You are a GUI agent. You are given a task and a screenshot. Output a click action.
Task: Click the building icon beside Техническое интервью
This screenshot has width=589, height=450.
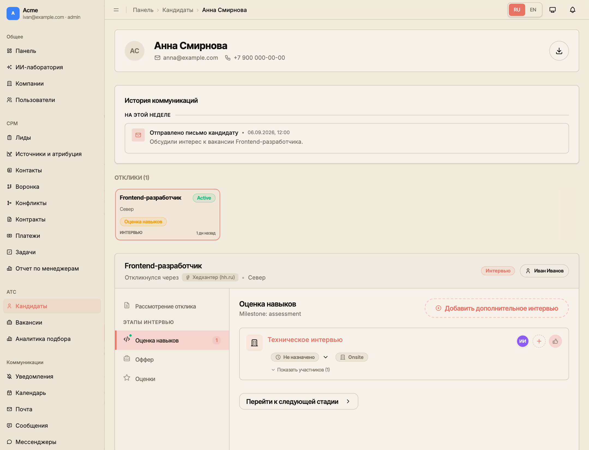point(254,343)
